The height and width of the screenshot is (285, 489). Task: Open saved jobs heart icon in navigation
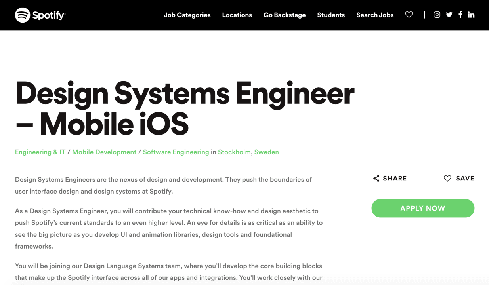pos(409,15)
